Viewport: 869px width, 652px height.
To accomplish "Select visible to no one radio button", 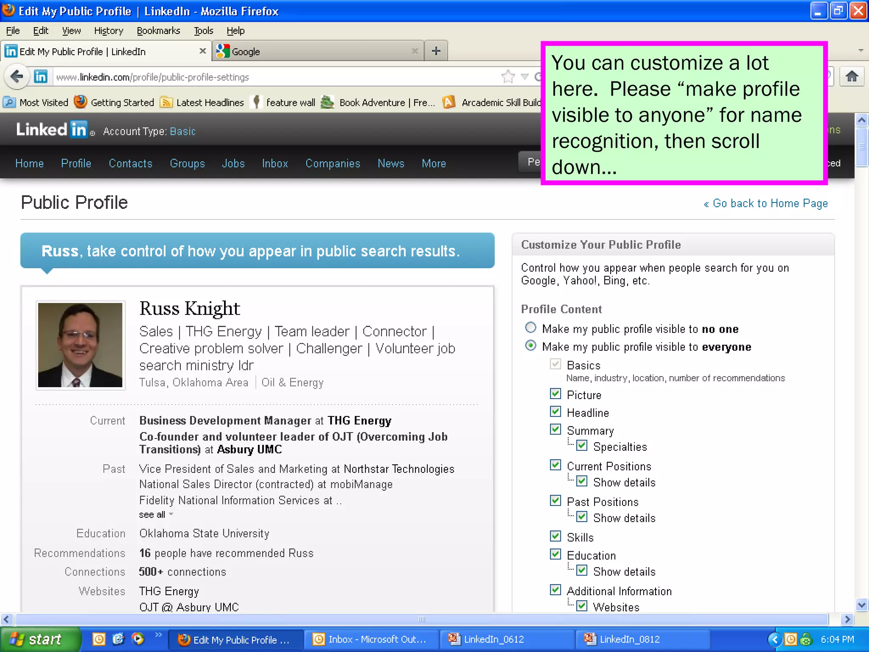I will coord(531,328).
